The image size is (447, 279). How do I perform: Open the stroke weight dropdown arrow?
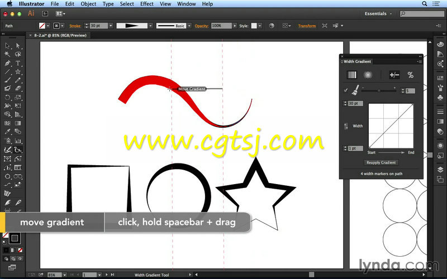[111, 26]
